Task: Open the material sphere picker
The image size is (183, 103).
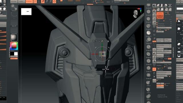Action: pyautogui.click(x=14, y=38)
